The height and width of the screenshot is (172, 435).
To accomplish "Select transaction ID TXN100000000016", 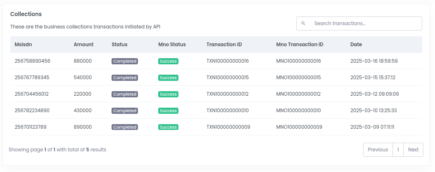I will pyautogui.click(x=228, y=61).
